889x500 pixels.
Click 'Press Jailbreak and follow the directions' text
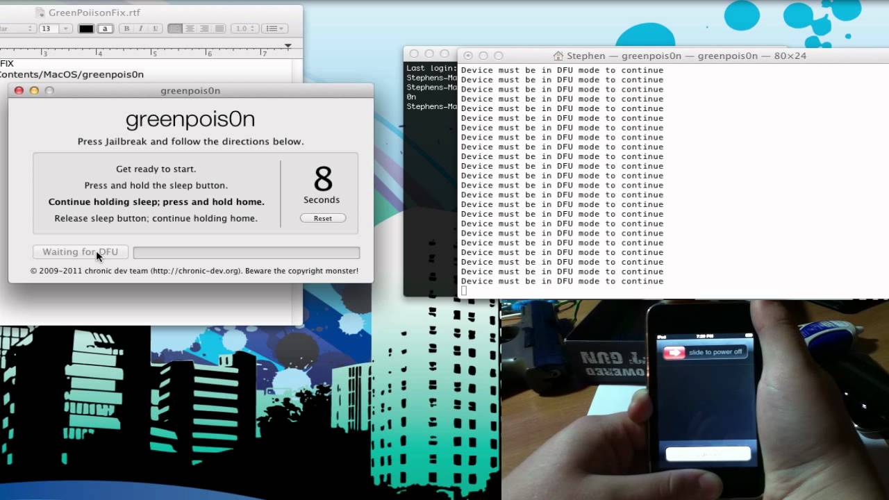[x=191, y=142]
